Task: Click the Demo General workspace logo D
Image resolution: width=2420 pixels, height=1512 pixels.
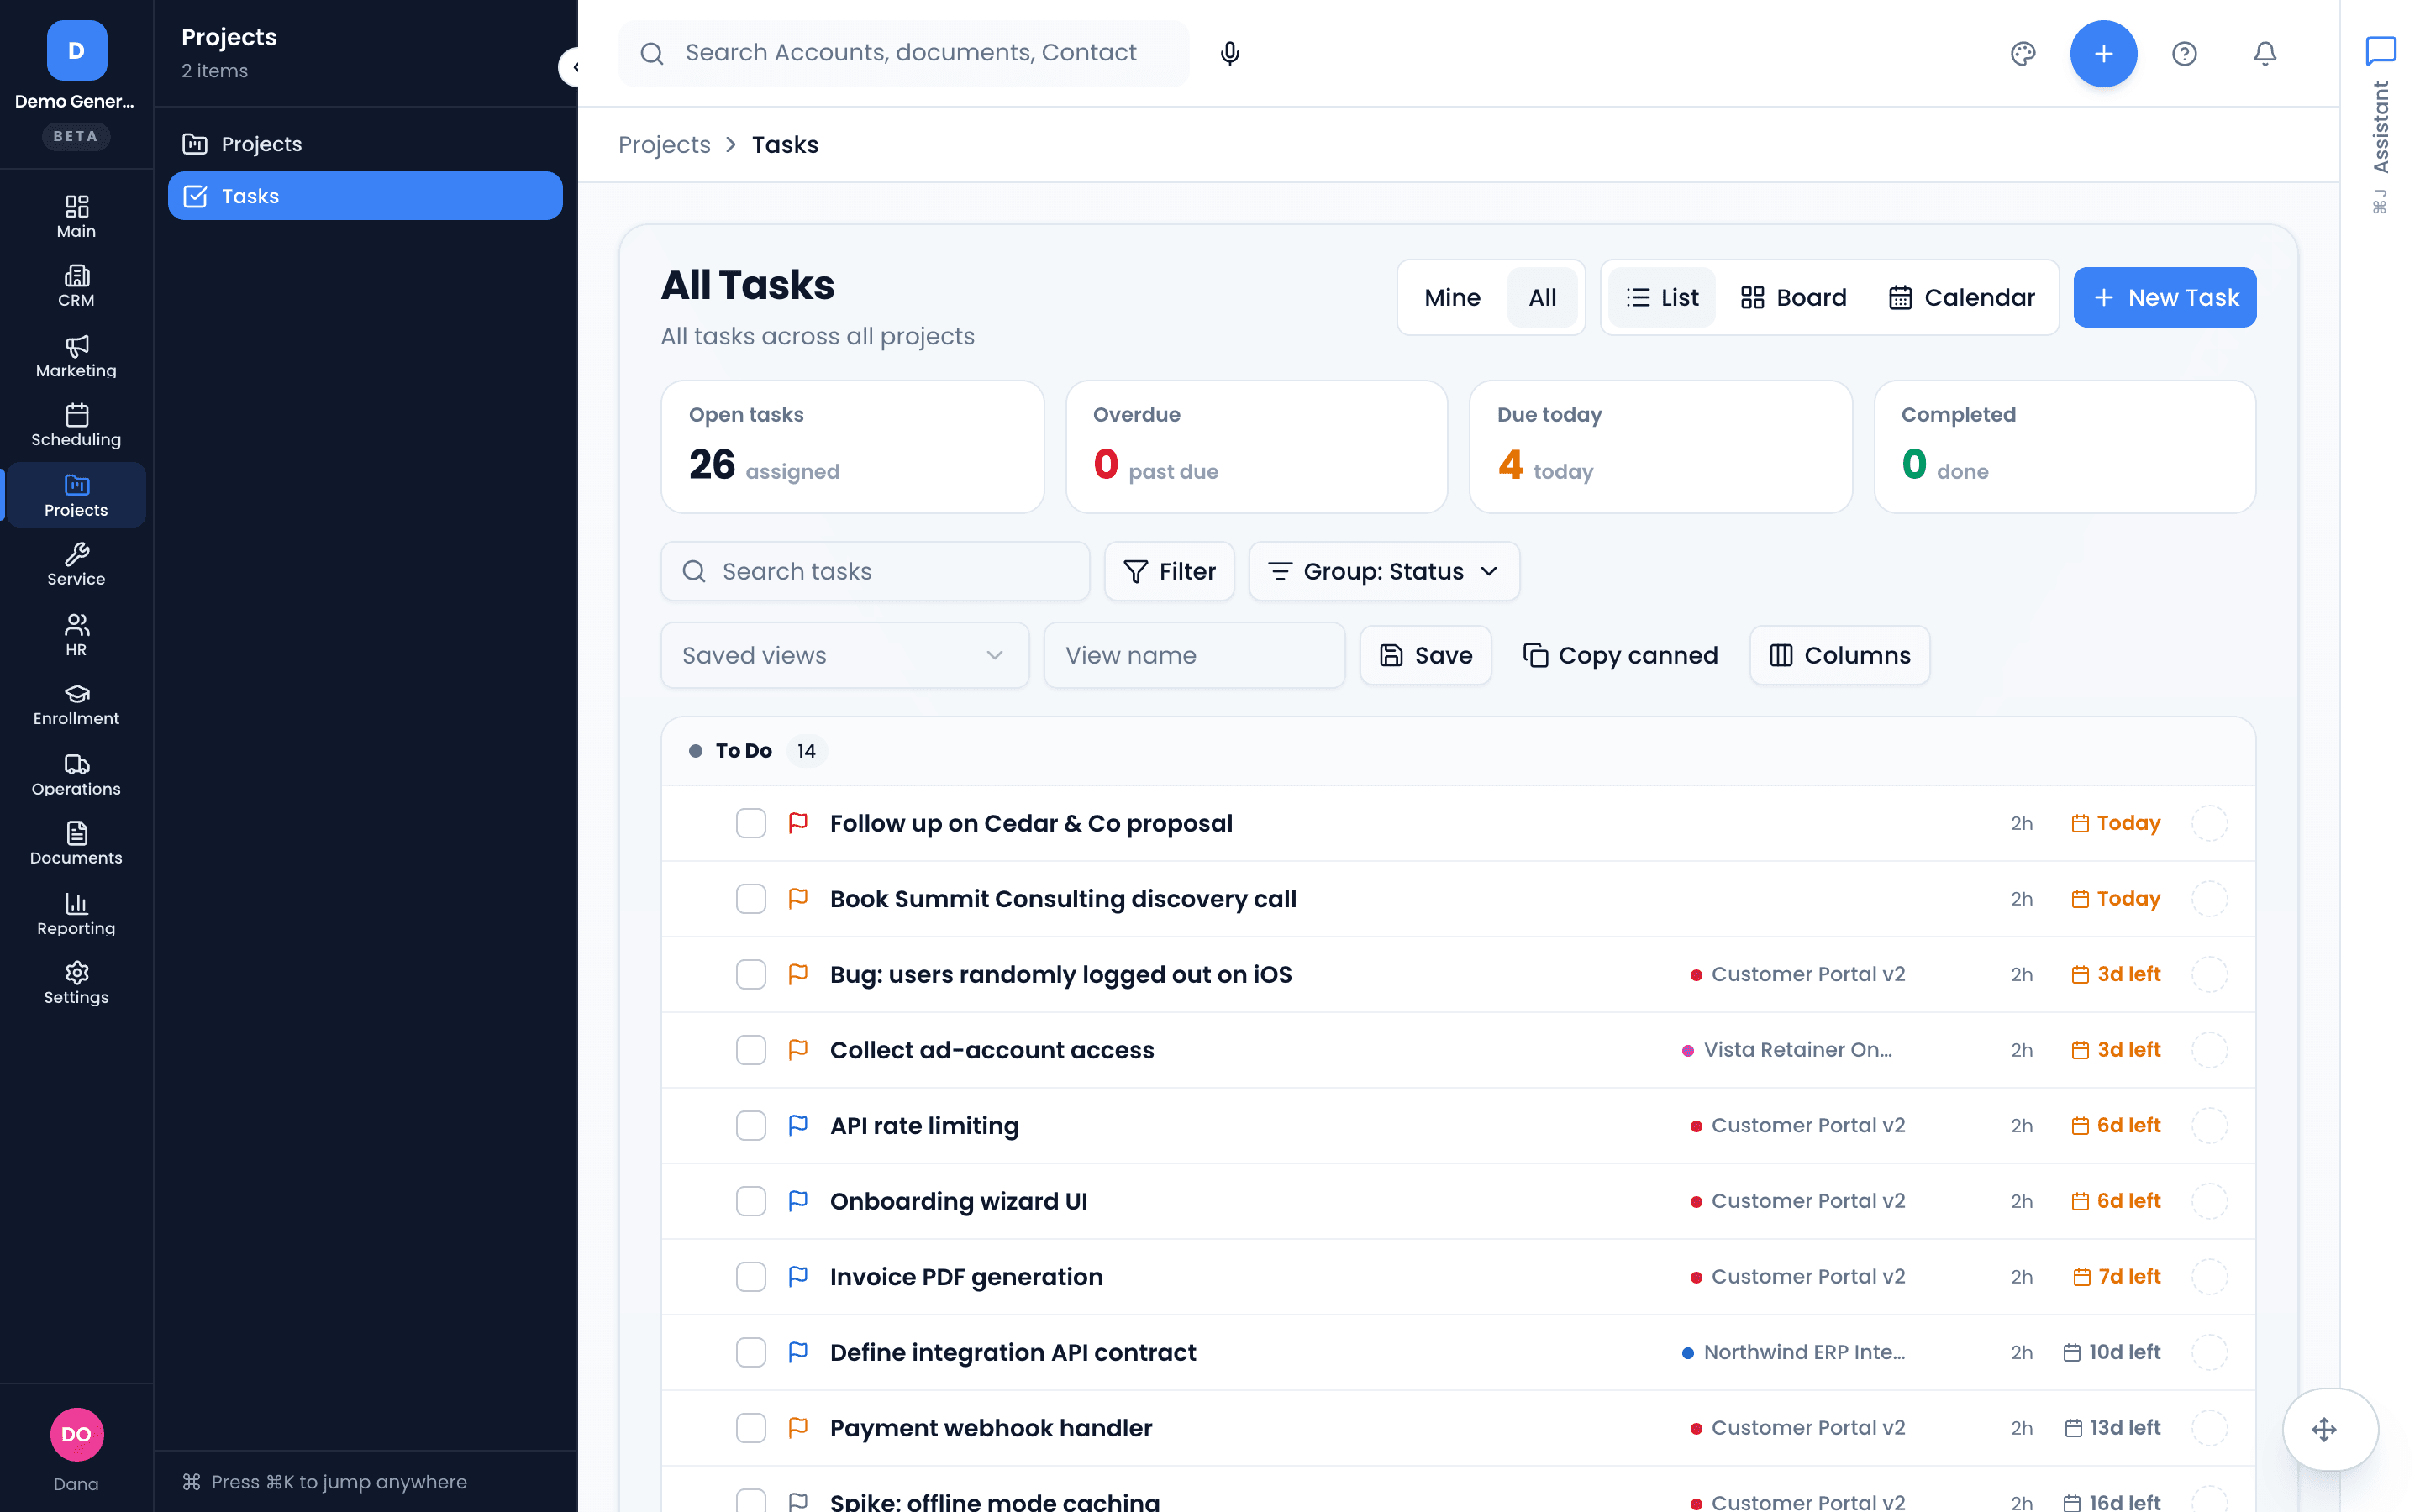Action: coord(76,50)
